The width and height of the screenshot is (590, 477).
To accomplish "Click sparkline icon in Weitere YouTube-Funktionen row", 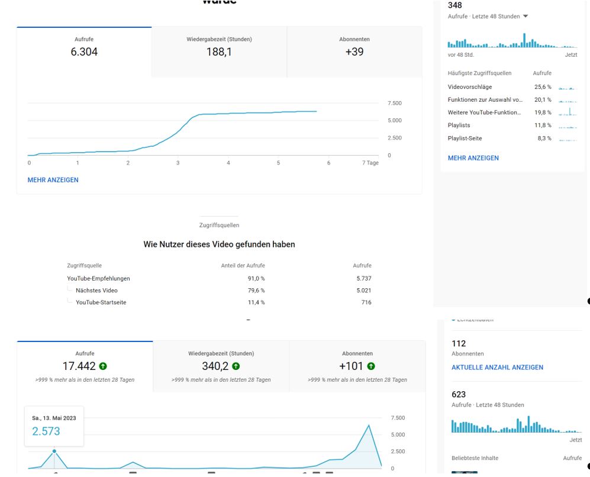I will [567, 112].
